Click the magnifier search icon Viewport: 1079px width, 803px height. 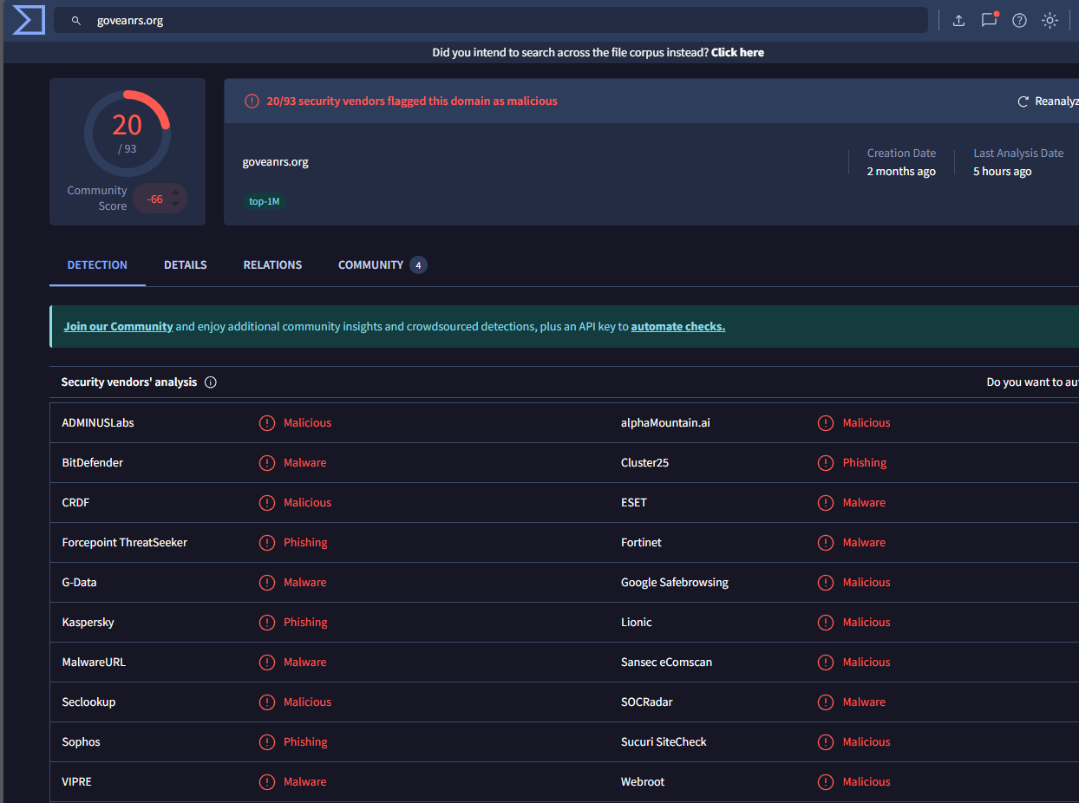76,21
